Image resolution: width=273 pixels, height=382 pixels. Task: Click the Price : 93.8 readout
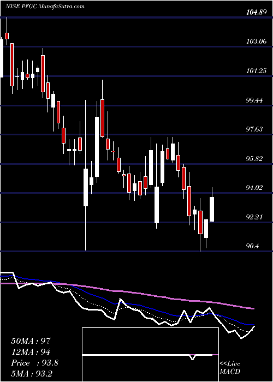tap(34, 363)
